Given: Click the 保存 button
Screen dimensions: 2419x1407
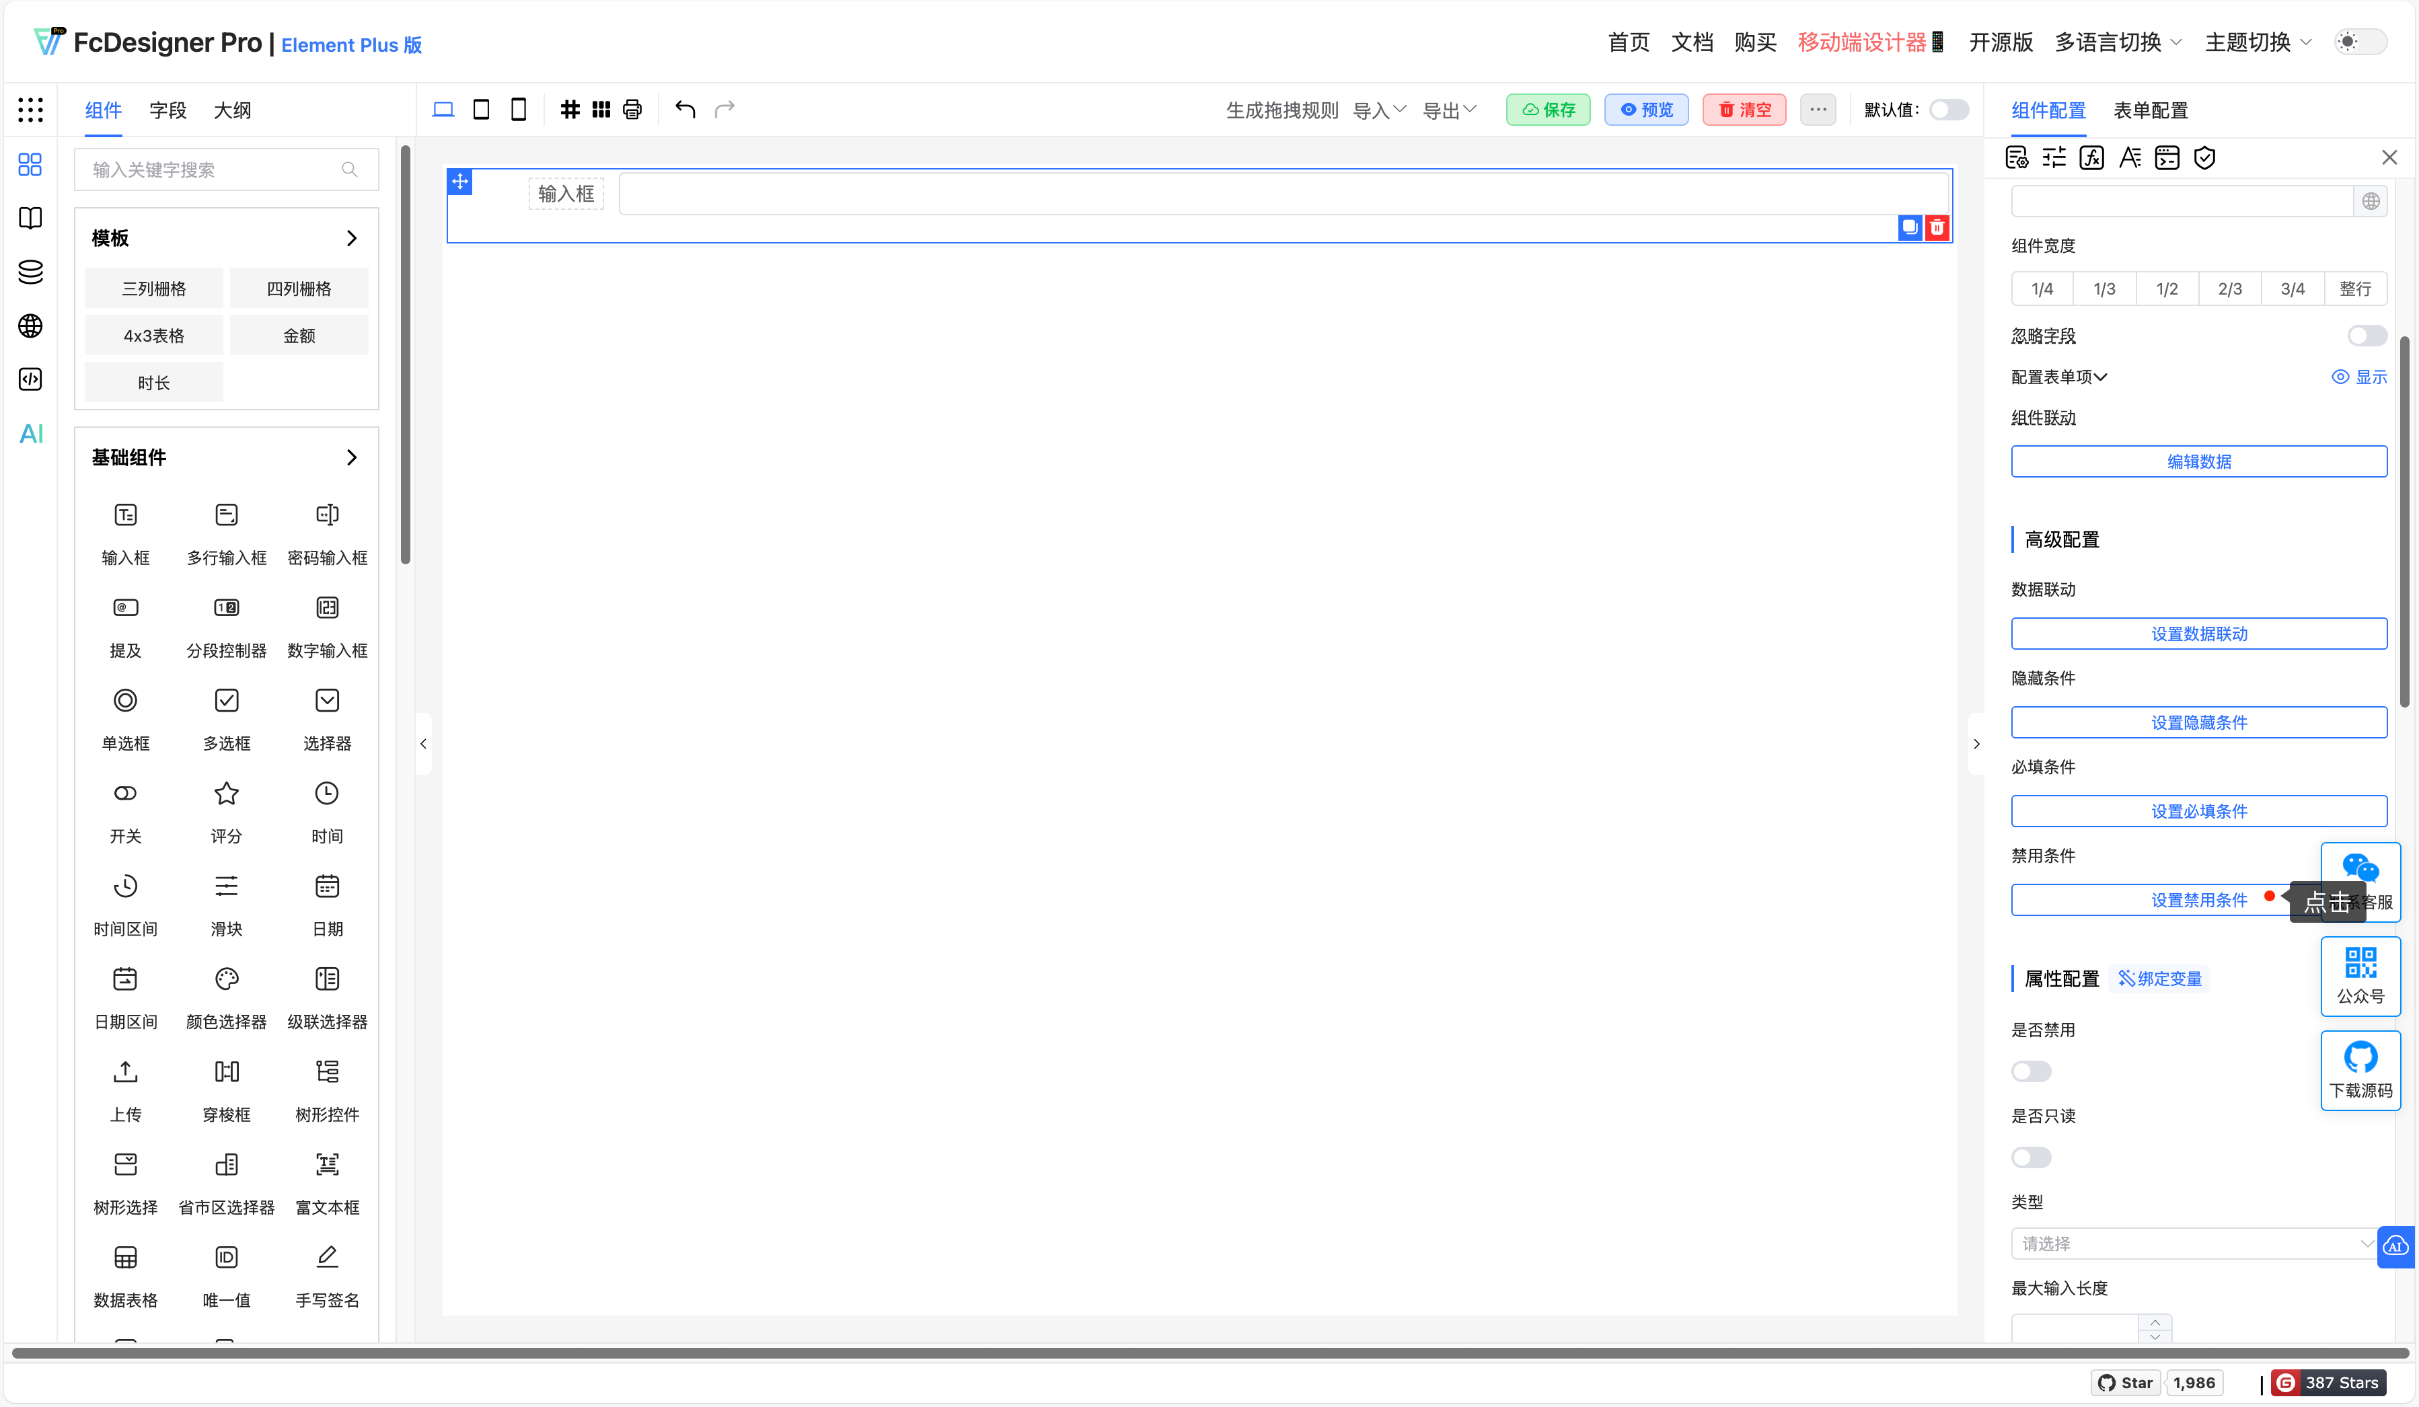Looking at the screenshot, I should [1547, 110].
